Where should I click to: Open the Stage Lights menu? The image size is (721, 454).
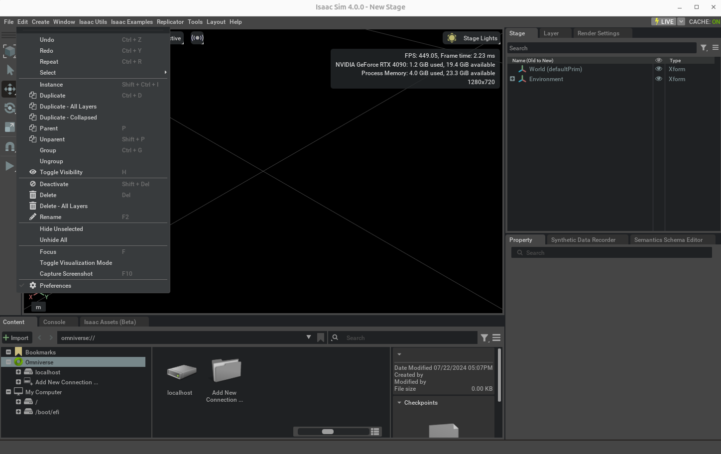472,38
